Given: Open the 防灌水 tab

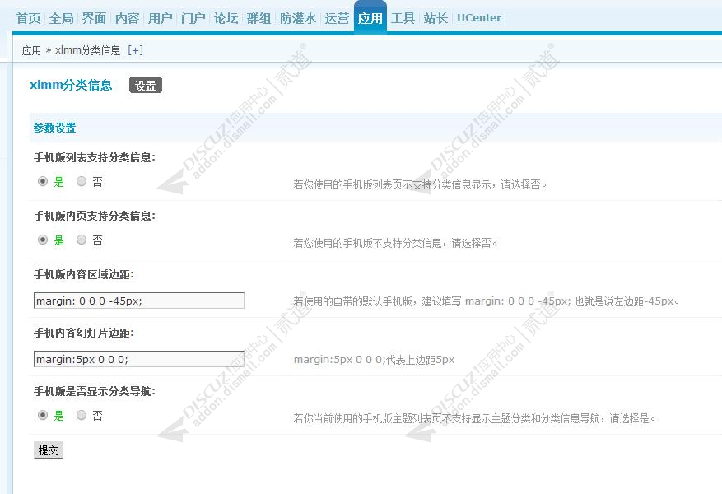Looking at the screenshot, I should 298,18.
